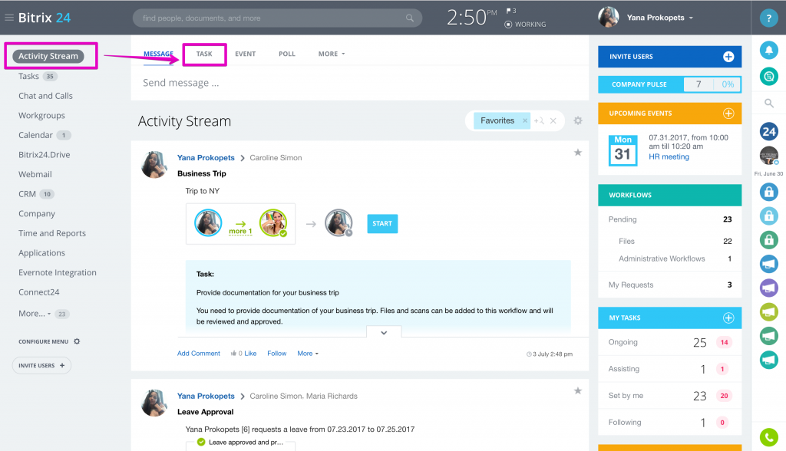Open Evernote Integration in left menu
786x451 pixels.
[57, 272]
